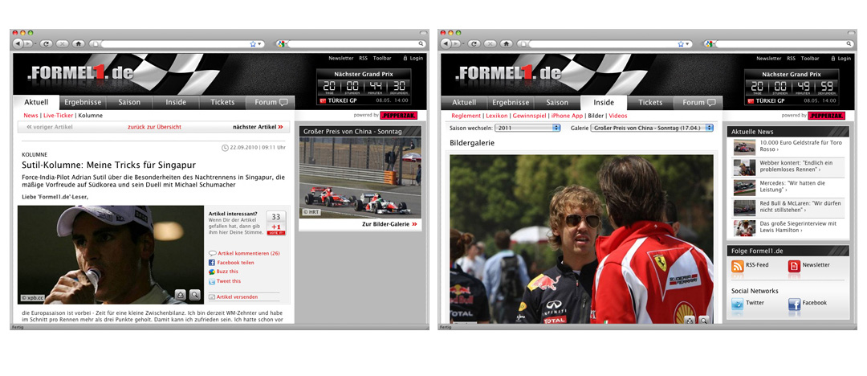Image resolution: width=867 pixels, height=376 pixels.
Task: Click Newsletter header link in left window
Action: (x=341, y=58)
